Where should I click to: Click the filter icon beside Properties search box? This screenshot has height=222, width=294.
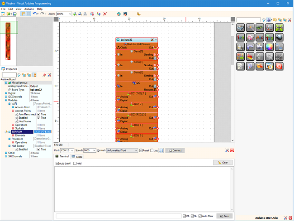19,75
